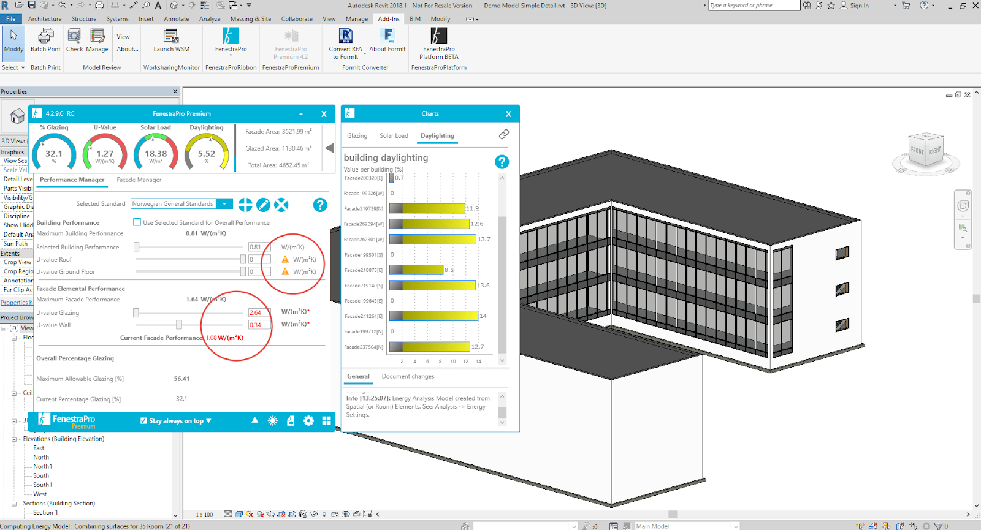Click the Text tool 'A' icon
The width and height of the screenshot is (981, 530).
click(158, 6)
